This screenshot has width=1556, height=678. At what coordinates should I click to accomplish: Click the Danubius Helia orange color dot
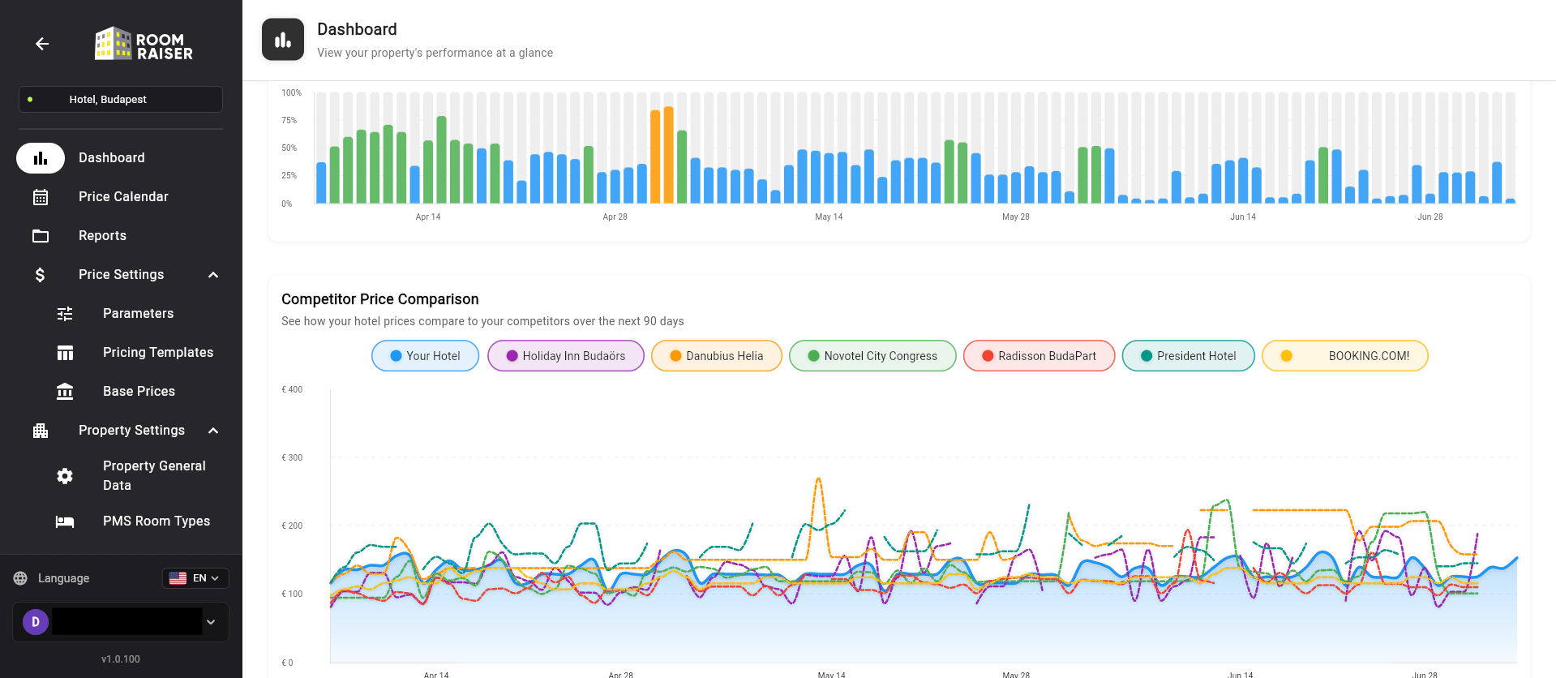click(675, 356)
